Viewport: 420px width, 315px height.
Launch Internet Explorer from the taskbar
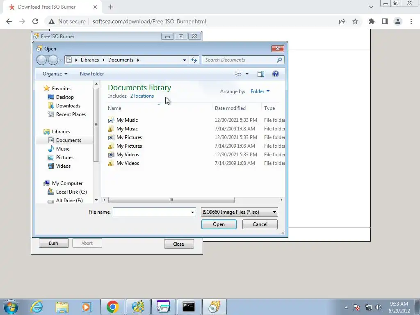37,307
